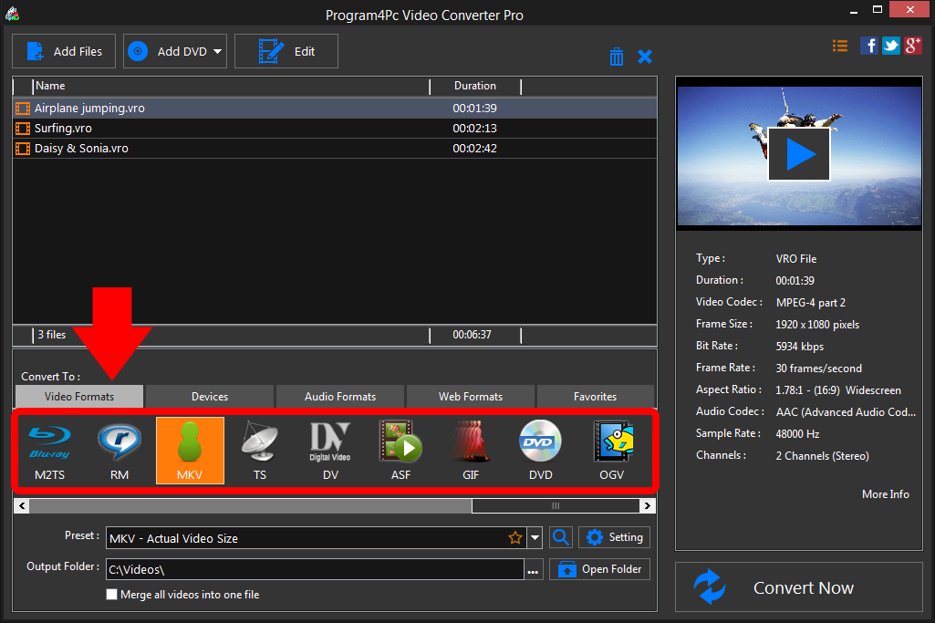The image size is (935, 623).
Task: Play the video preview thumbnail
Action: coord(799,154)
